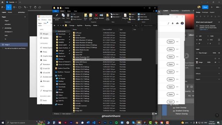Click the Properties icon in Explorer ribbon
The width and height of the screenshot is (222, 125).
125,16
